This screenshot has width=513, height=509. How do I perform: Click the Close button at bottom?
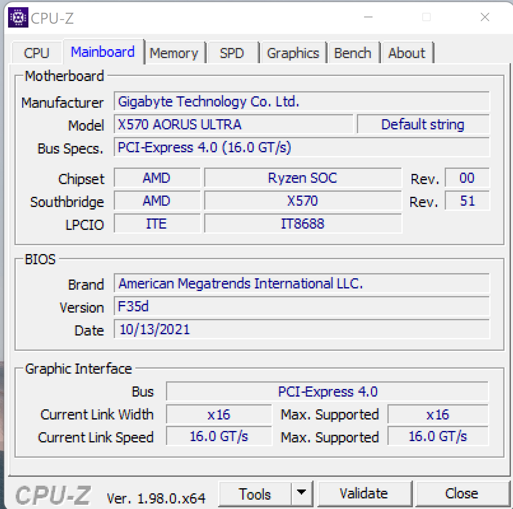tap(462, 494)
